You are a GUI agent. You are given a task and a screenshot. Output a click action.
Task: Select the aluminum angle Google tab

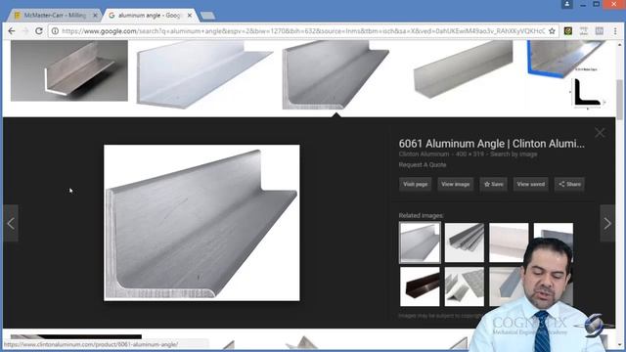pyautogui.click(x=150, y=16)
